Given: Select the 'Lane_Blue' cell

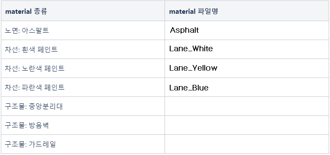Looking at the screenshot, I should pos(247,87).
